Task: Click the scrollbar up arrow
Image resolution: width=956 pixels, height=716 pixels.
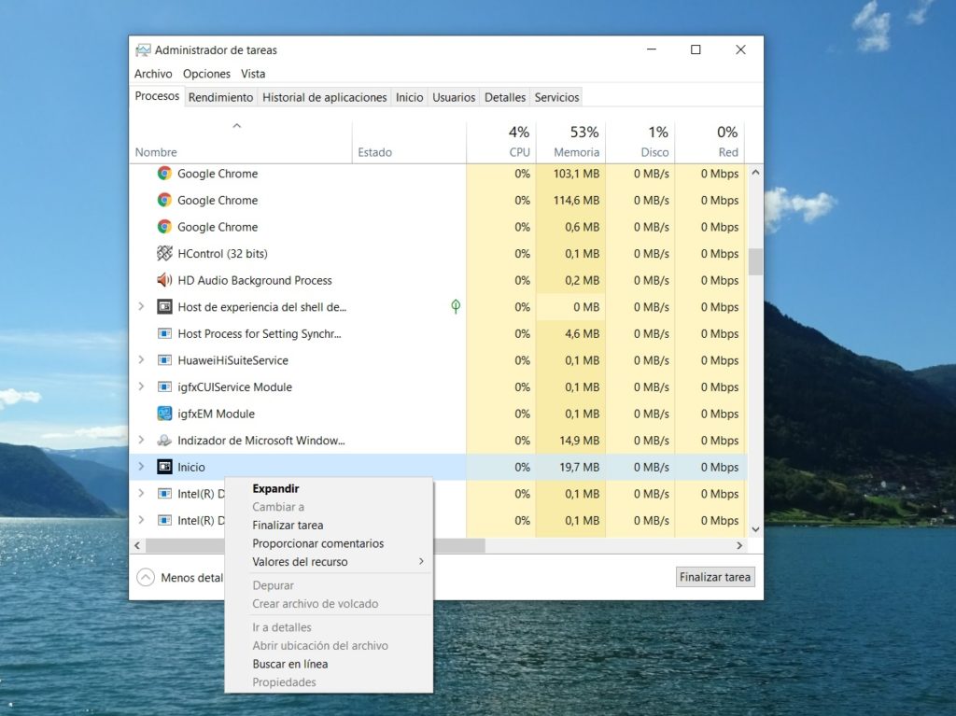Action: pos(756,172)
